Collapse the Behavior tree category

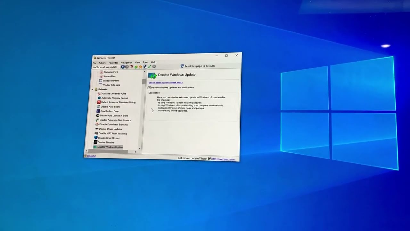click(x=92, y=89)
